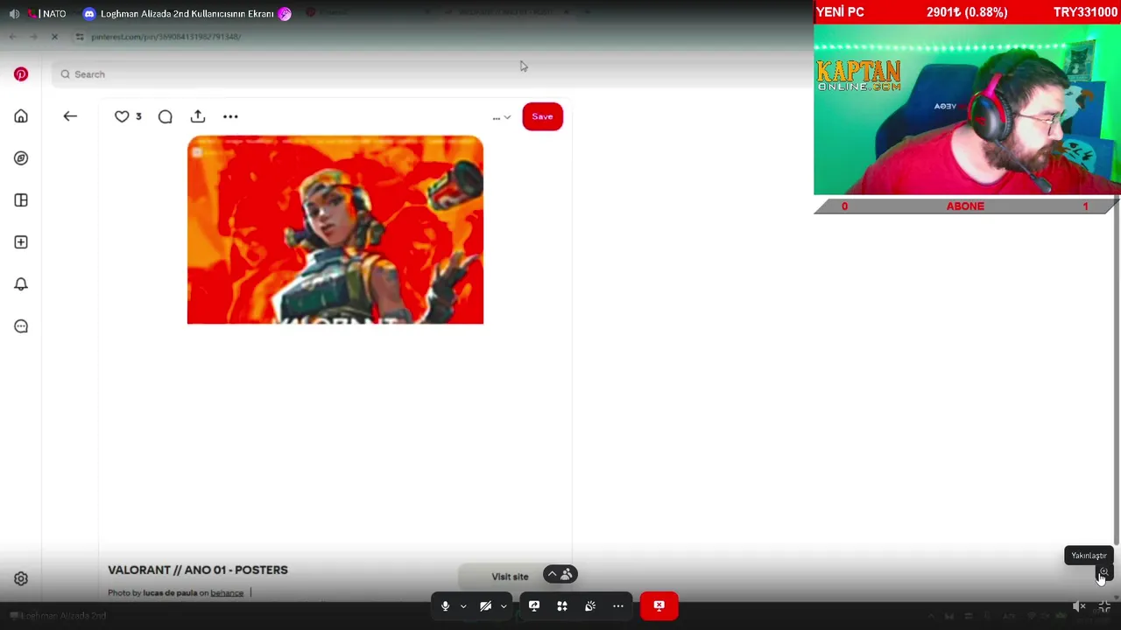Click the YENİ PC label
Screen dimensions: 1121x630
(x=840, y=12)
